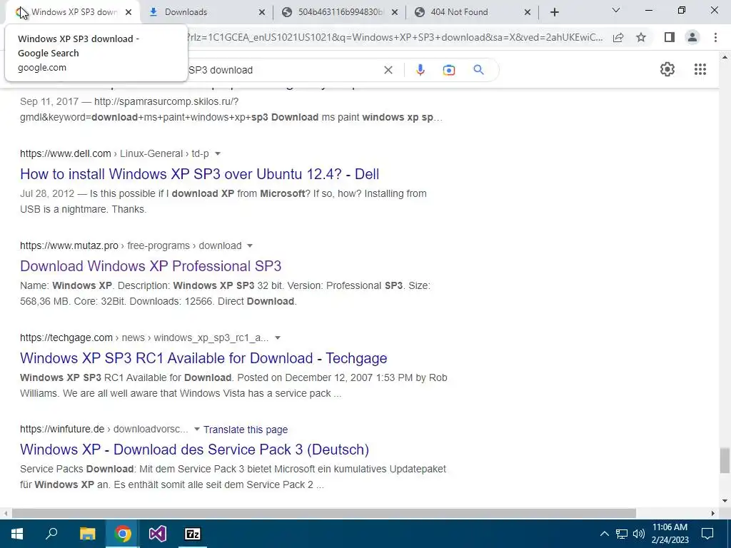Screen dimensions: 731x548
Task: Open Visual Studio from taskbar
Action: click(158, 534)
